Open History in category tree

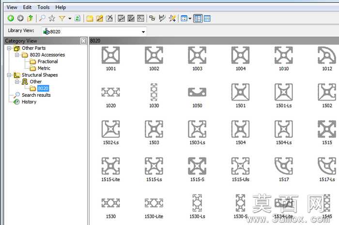(29, 102)
